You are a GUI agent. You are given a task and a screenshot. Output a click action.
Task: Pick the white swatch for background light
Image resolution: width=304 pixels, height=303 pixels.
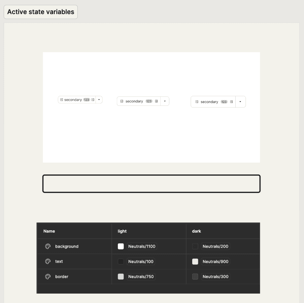tap(121, 246)
